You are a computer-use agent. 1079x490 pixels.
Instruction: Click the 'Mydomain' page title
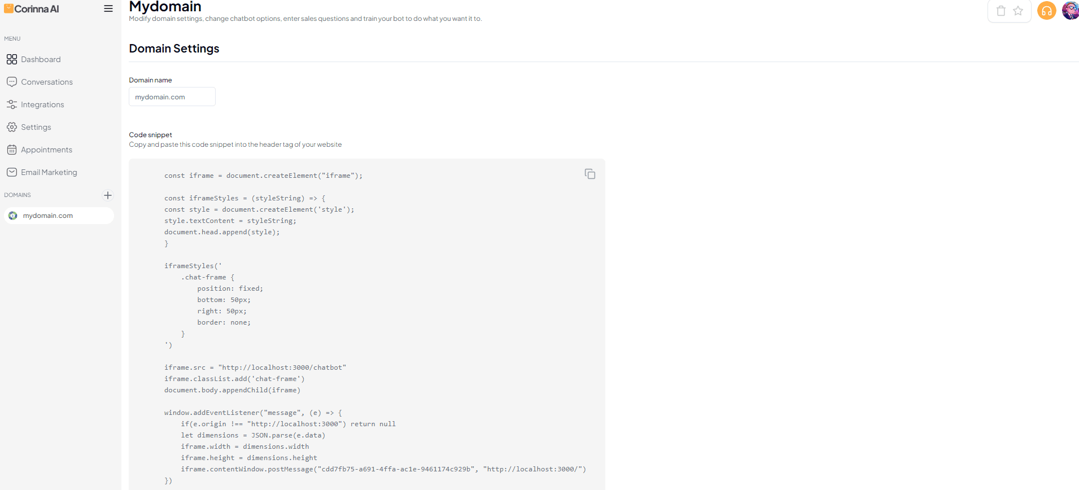pyautogui.click(x=165, y=7)
